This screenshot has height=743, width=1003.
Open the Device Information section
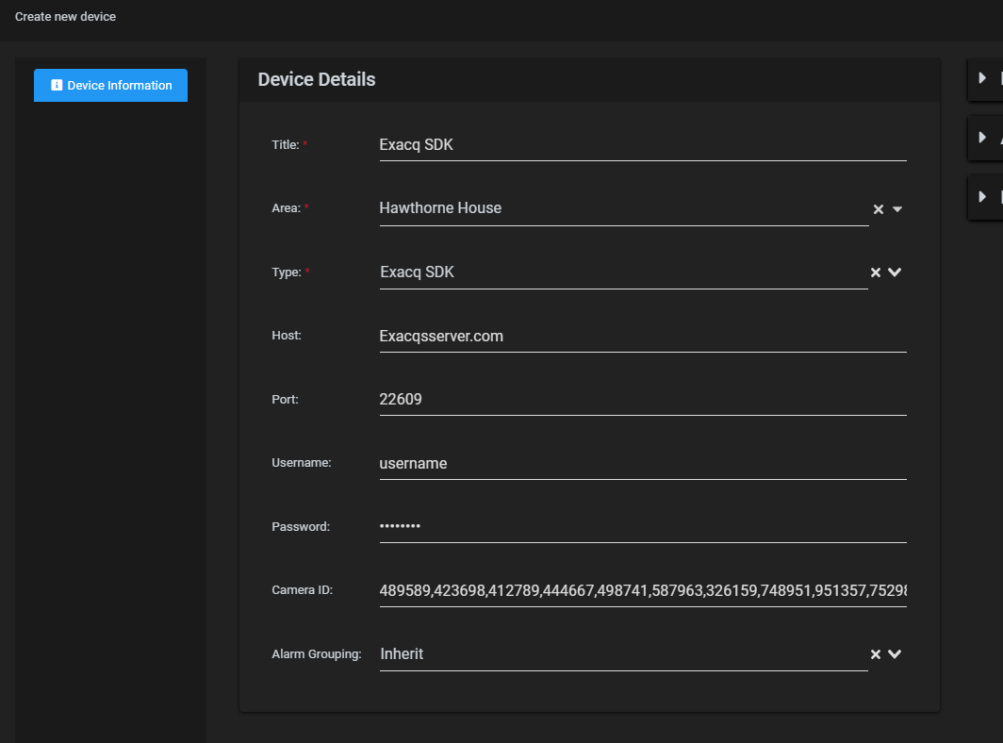(110, 85)
